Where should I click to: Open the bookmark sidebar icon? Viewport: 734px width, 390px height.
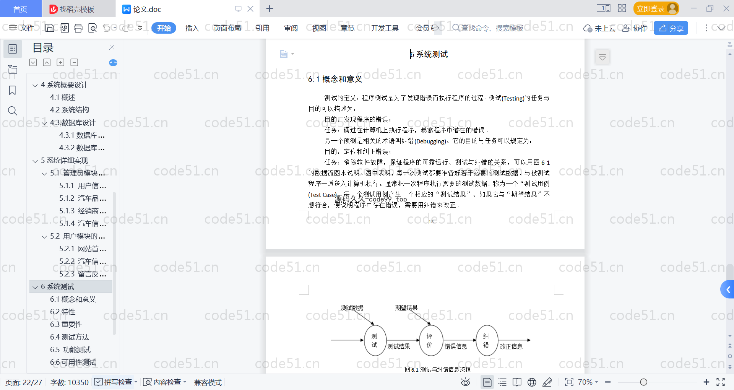click(13, 90)
